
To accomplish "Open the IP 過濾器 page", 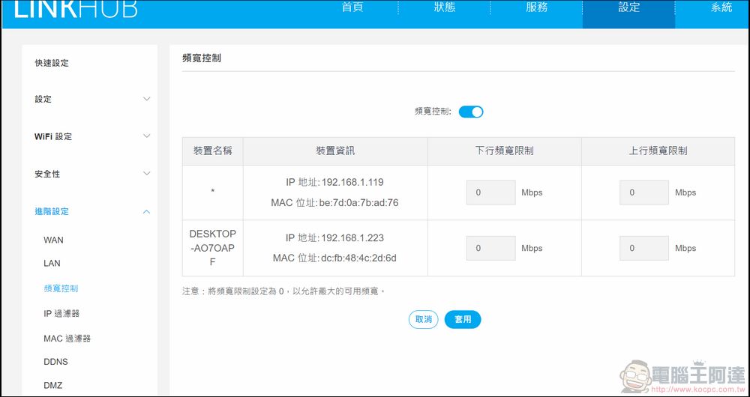I will (61, 314).
